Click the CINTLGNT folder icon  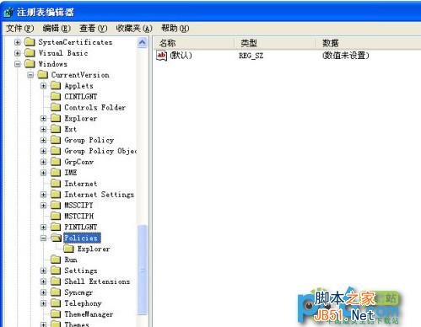pos(56,96)
